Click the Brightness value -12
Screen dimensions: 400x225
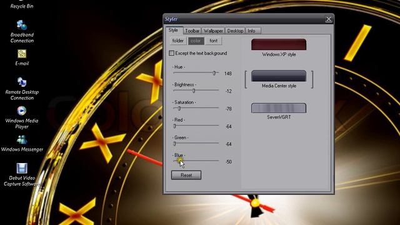point(228,91)
